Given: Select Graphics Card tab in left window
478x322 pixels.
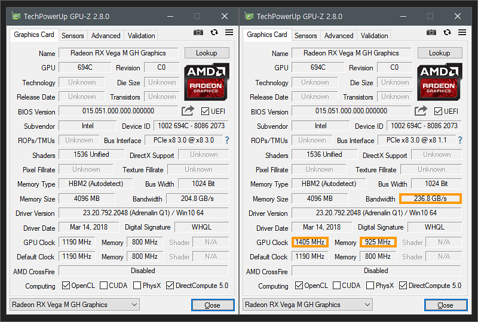Looking at the screenshot, I should tap(34, 35).
